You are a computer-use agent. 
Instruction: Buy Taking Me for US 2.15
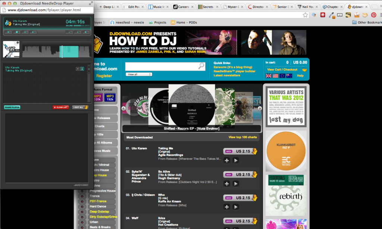[x=240, y=151]
